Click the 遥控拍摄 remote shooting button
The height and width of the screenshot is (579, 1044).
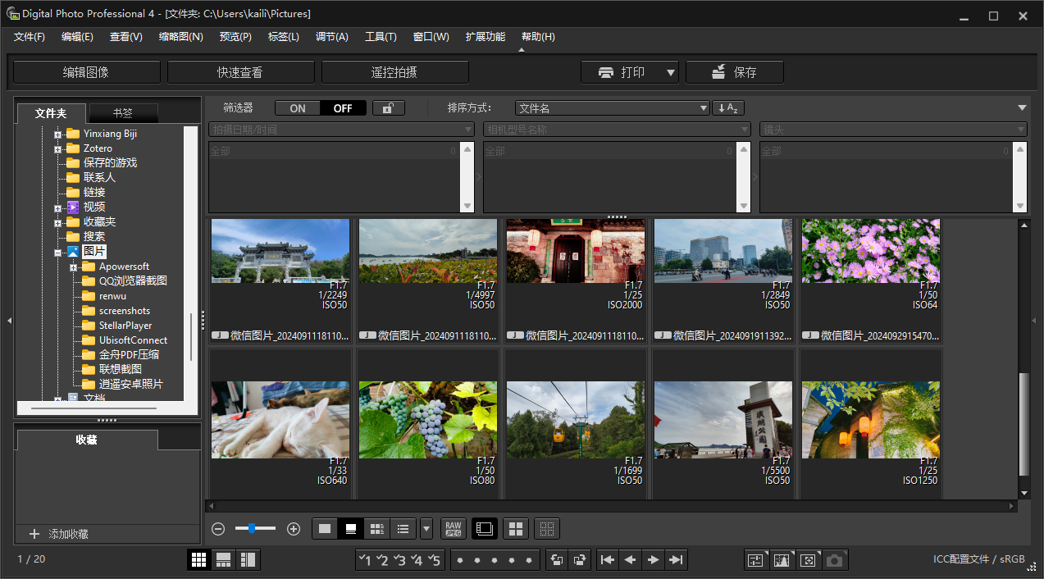(394, 72)
